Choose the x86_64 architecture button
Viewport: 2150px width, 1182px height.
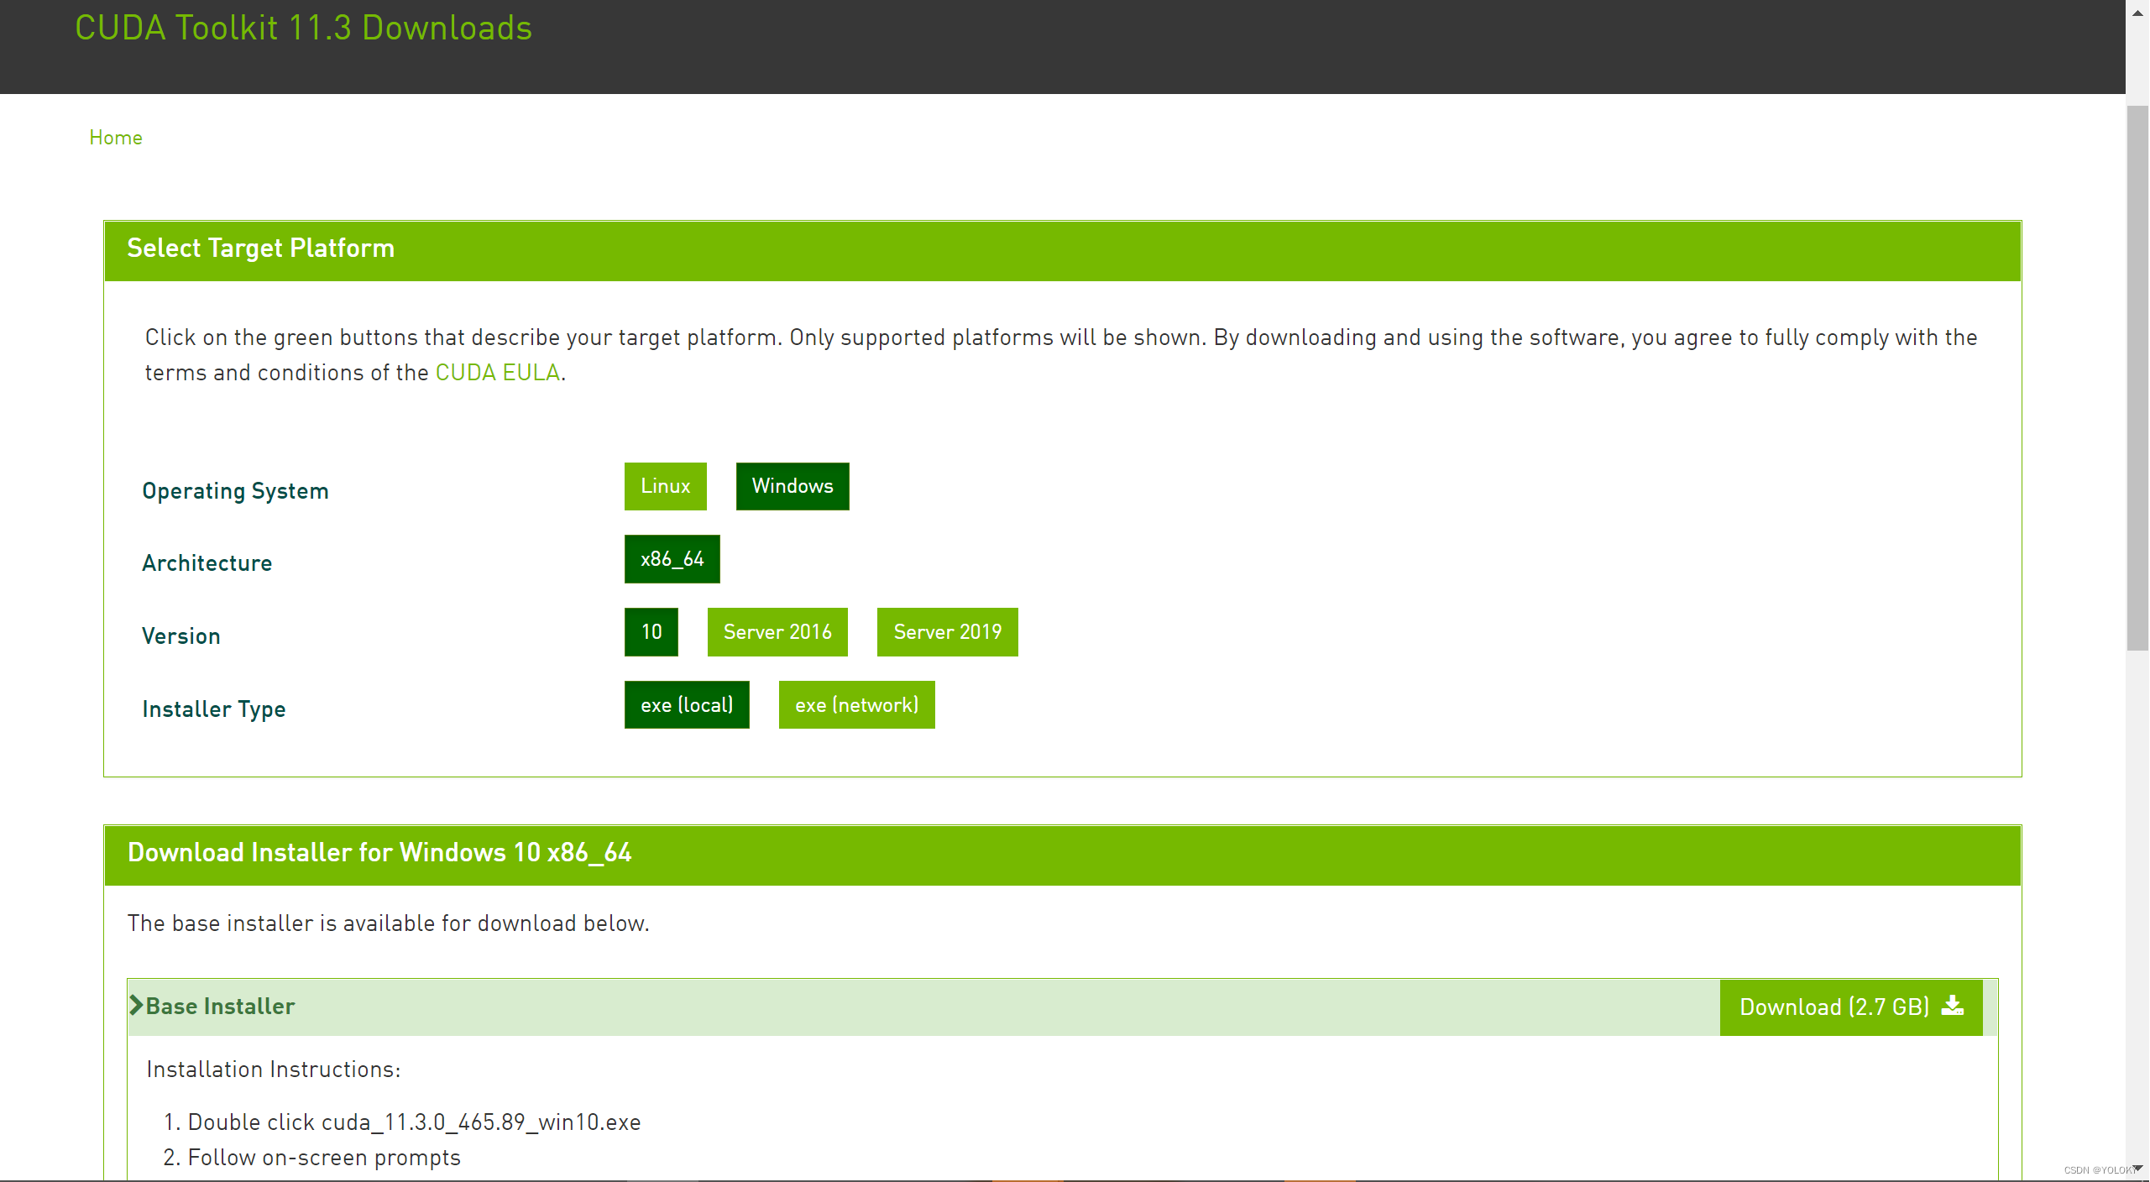pos(672,559)
